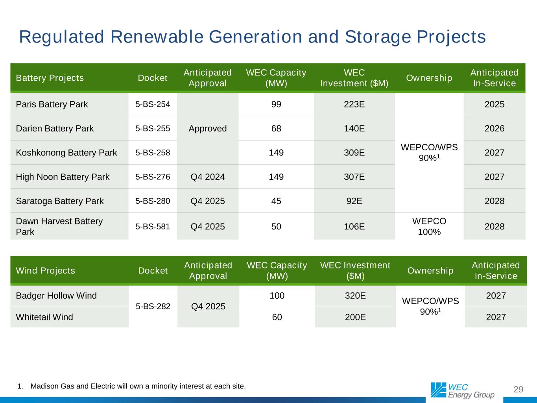Click the Paris Battery Park row label
Image resolution: width=537 pixels, height=403 pixels.
tap(52, 104)
